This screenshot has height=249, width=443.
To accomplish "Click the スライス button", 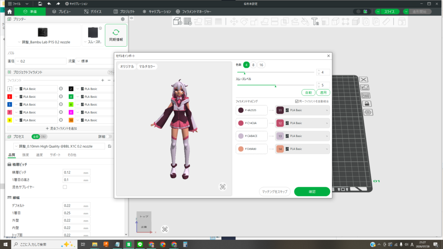I will coord(389,12).
